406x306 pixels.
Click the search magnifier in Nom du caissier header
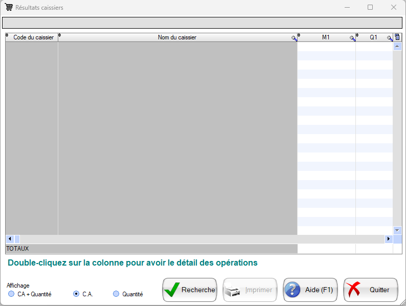[294, 38]
